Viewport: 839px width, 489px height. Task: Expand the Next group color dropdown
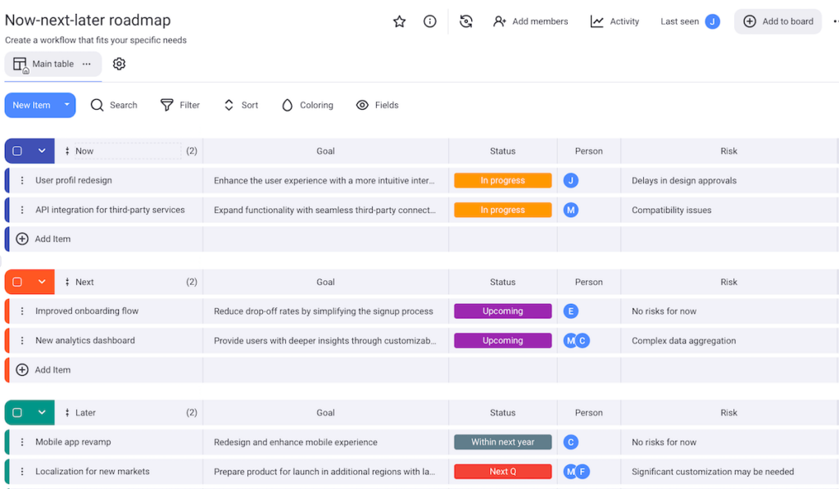click(42, 282)
